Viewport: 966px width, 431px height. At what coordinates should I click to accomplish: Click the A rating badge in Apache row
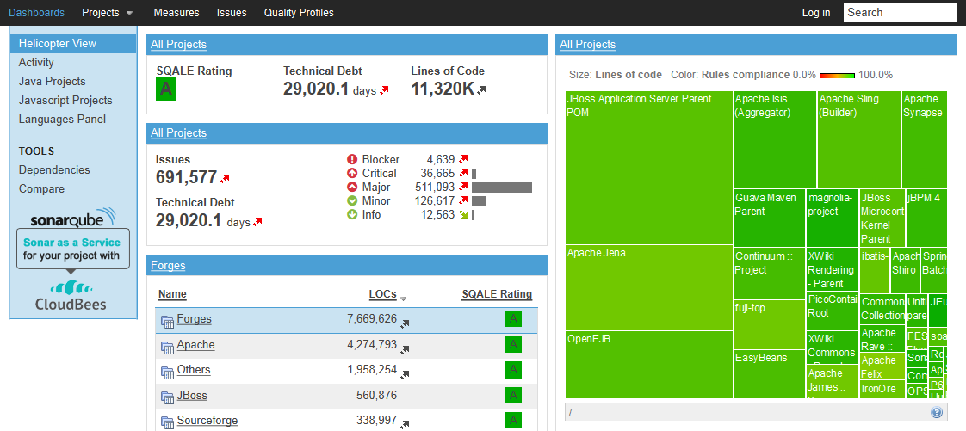(513, 345)
